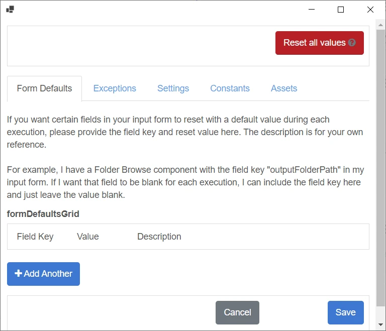386x331 pixels.
Task: Go to the Assets tab
Action: (x=284, y=88)
